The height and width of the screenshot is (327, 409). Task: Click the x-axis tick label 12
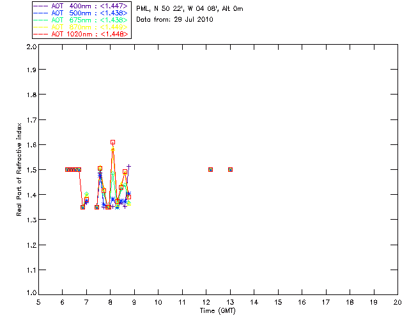(206, 302)
